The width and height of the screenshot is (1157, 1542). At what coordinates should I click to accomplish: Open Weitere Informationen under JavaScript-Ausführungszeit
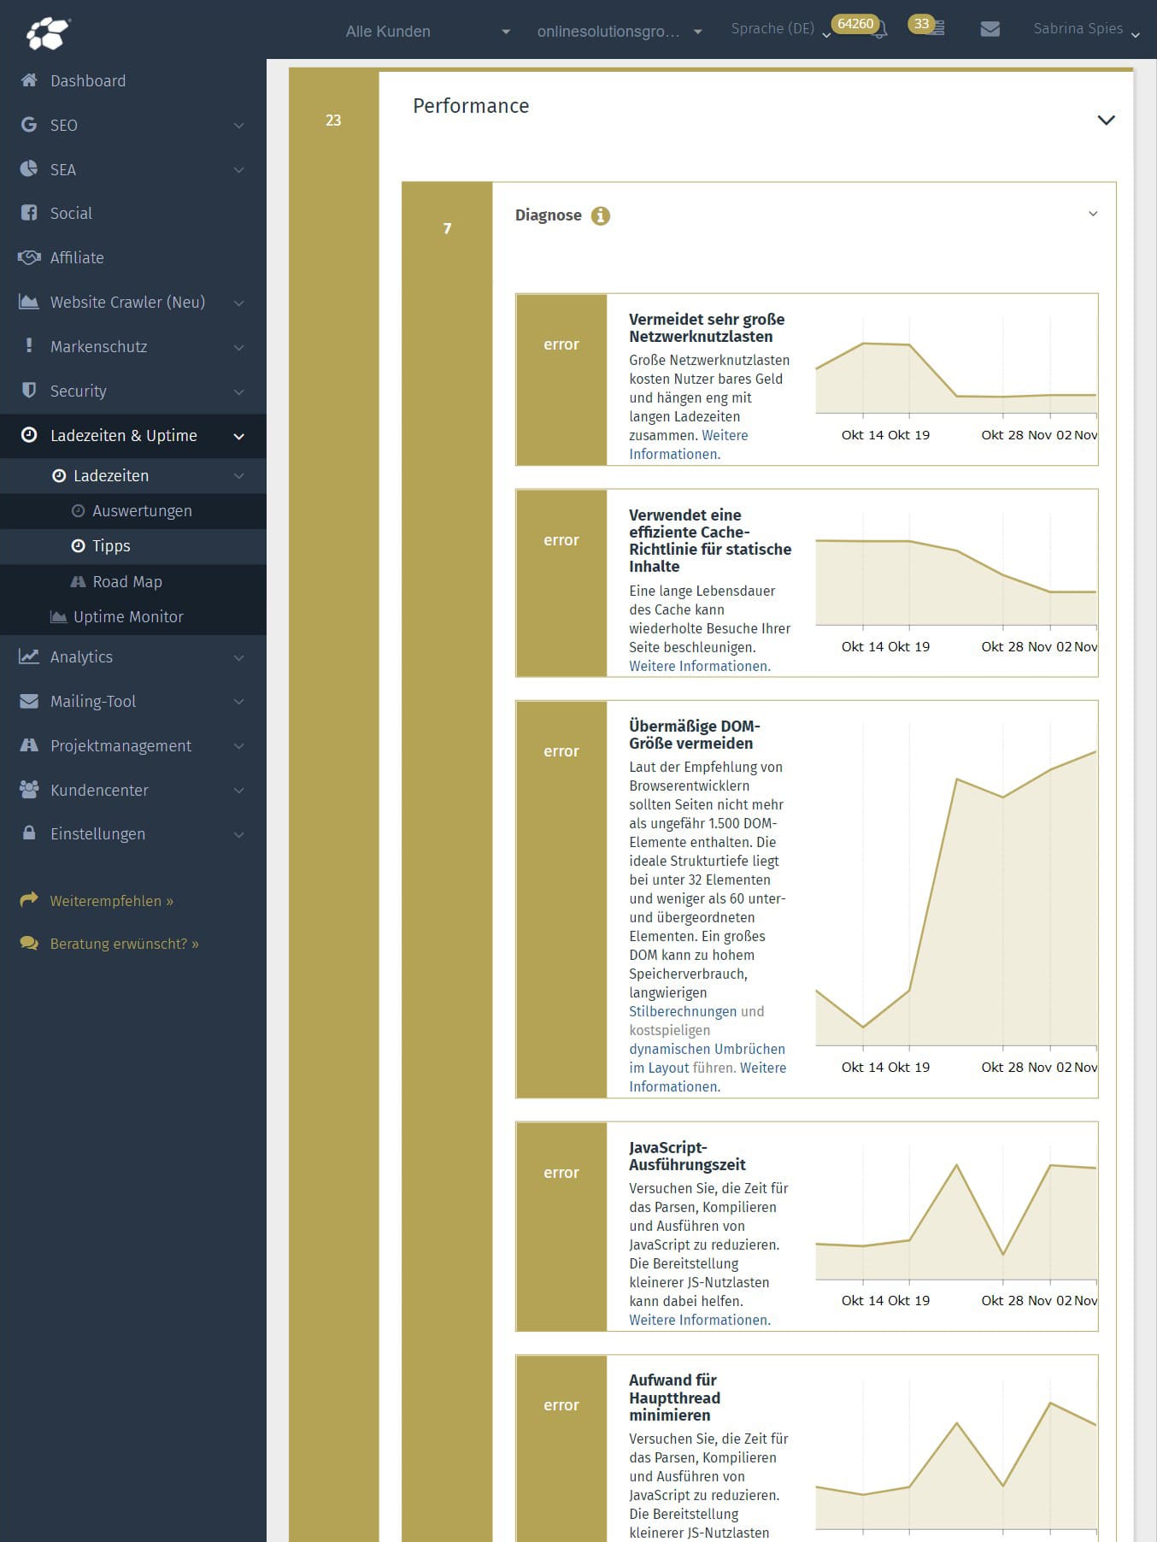(x=699, y=1320)
